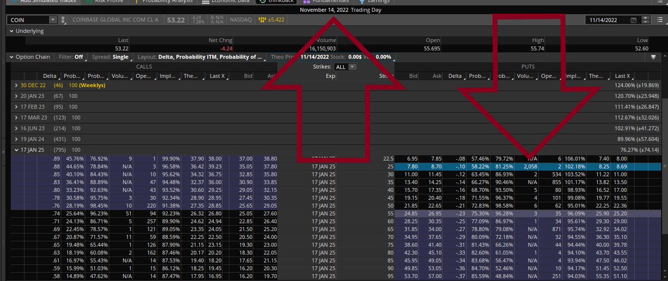Click the plus/minus date stepper next to the calendar
This screenshot has width=668, height=281.
tap(646, 20)
